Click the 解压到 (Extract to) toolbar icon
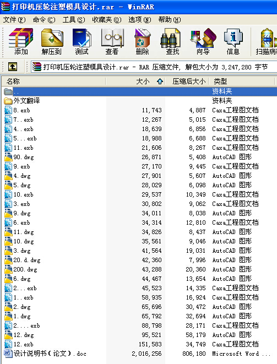Image resolution: width=277 pixels, height=364 pixels. pyautogui.click(x=52, y=41)
